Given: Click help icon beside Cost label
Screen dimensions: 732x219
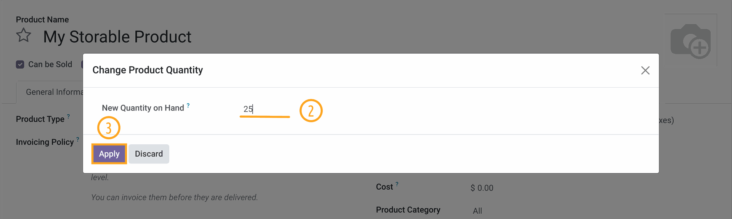Looking at the screenshot, I should click(x=397, y=184).
